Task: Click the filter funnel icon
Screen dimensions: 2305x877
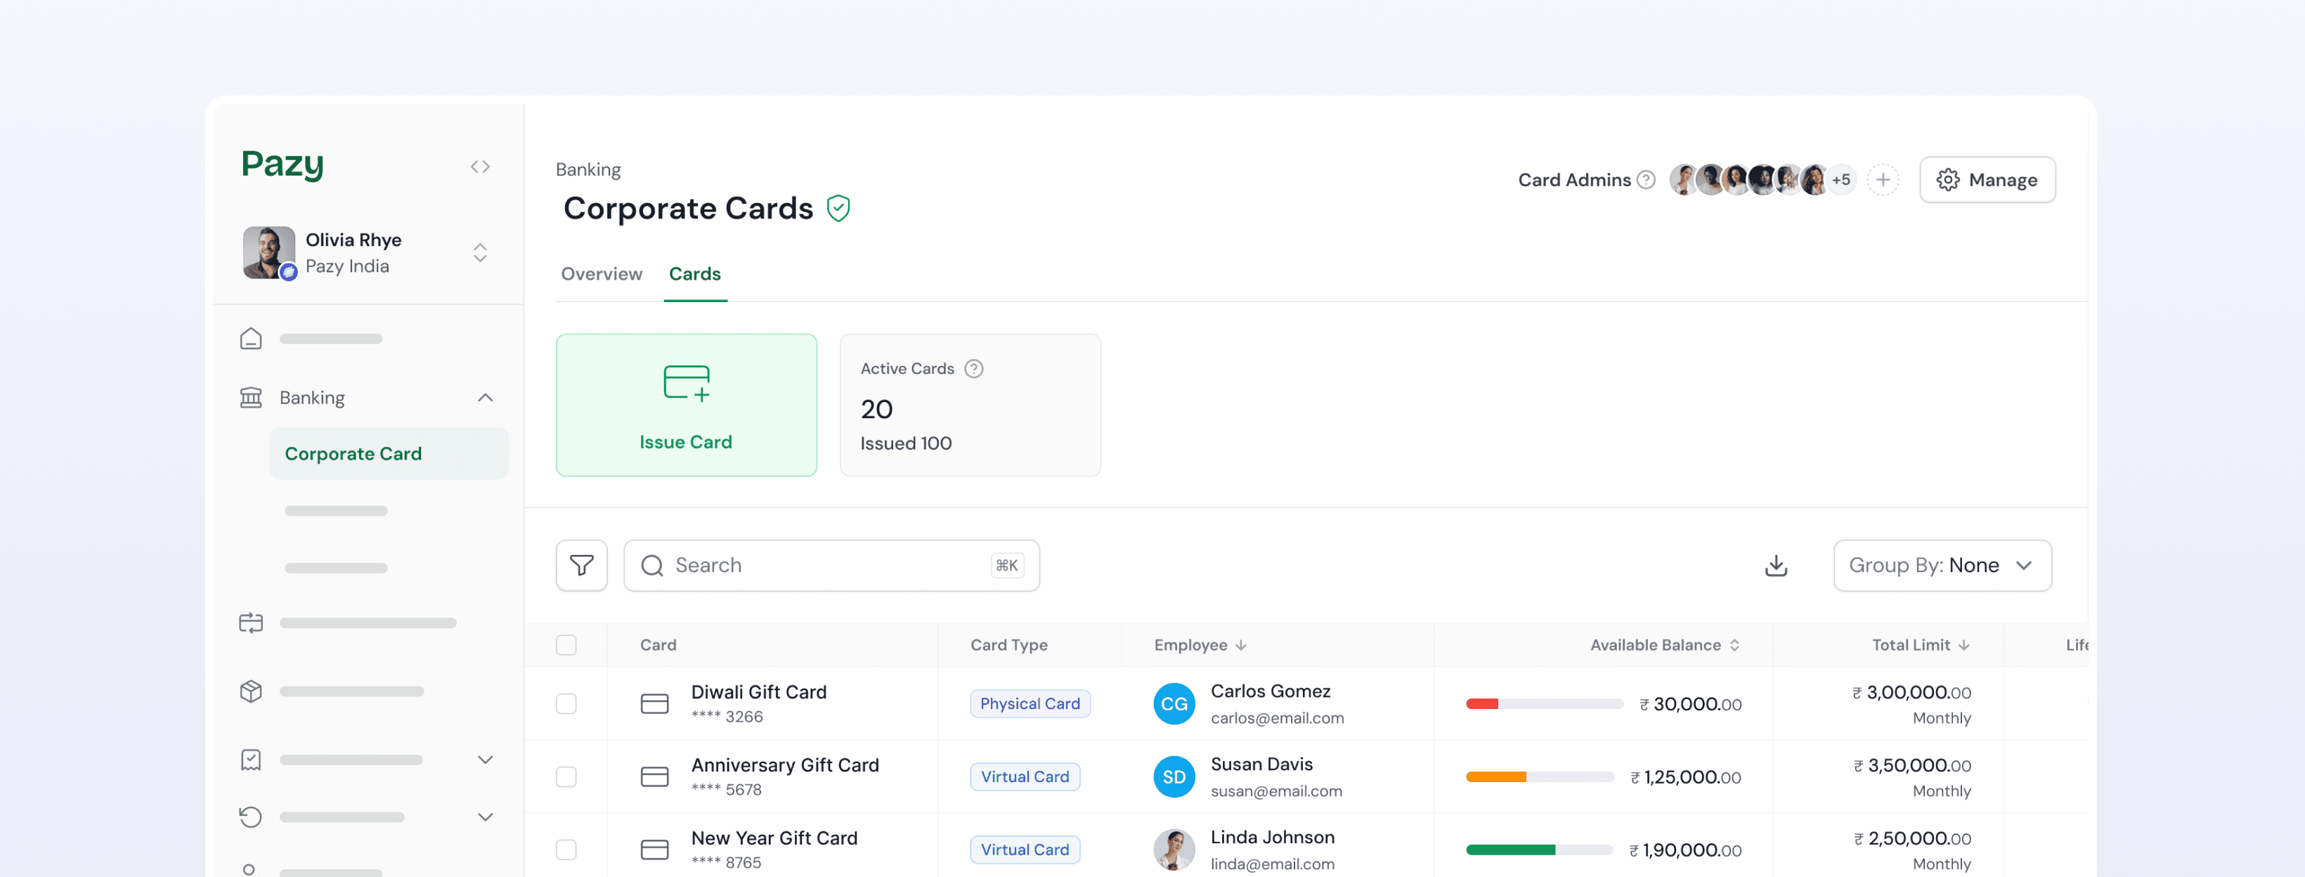Action: click(582, 566)
